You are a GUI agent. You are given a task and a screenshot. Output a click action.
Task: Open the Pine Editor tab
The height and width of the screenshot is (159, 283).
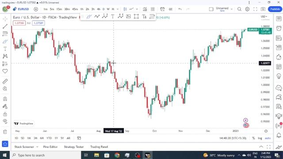tap(50, 147)
